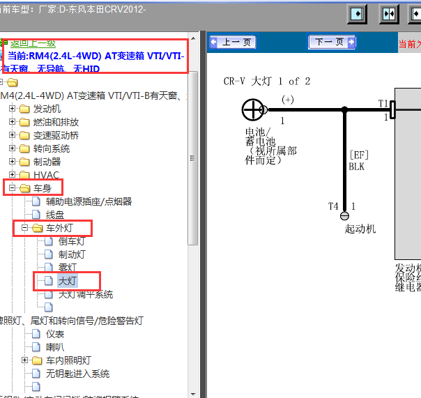The height and width of the screenshot is (398, 421).
Task: Expand the 转向系统 folder
Action: click(12, 148)
